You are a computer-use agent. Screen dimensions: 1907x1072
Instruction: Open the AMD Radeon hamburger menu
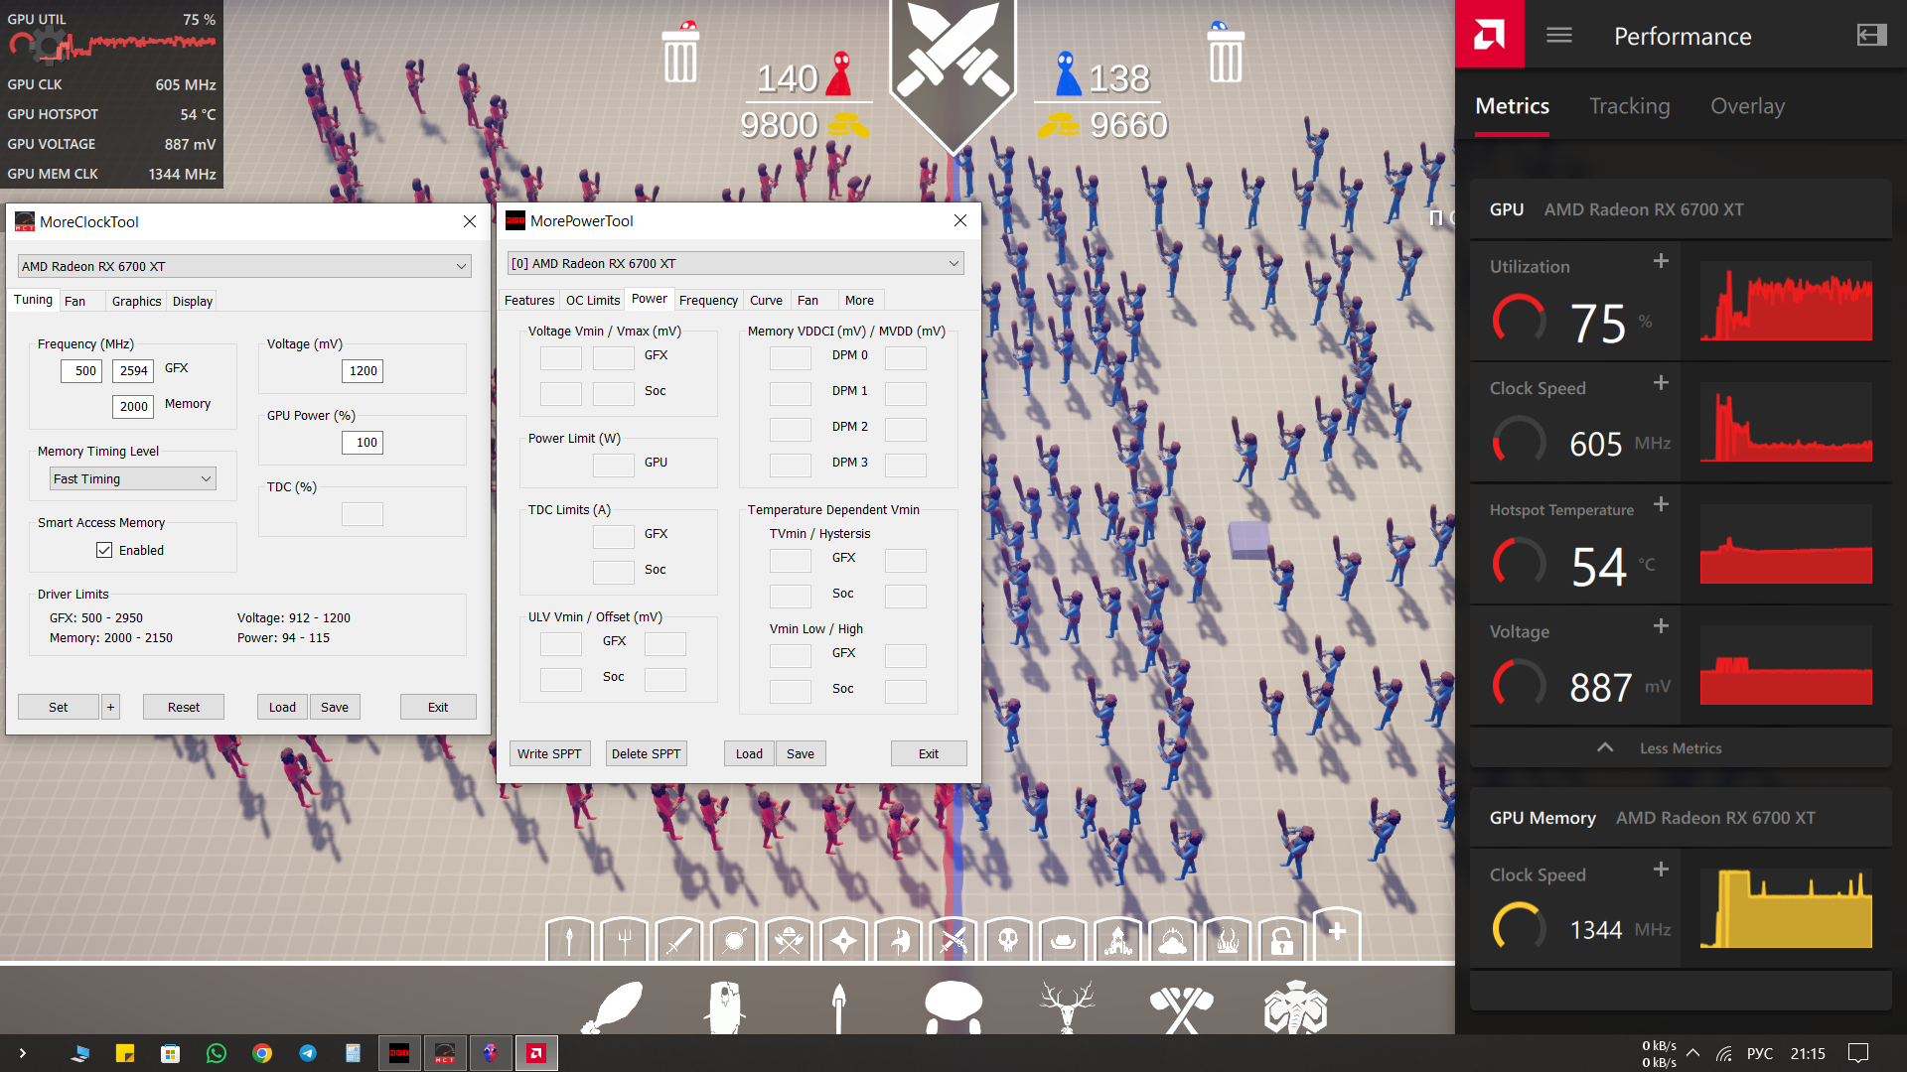(x=1558, y=36)
